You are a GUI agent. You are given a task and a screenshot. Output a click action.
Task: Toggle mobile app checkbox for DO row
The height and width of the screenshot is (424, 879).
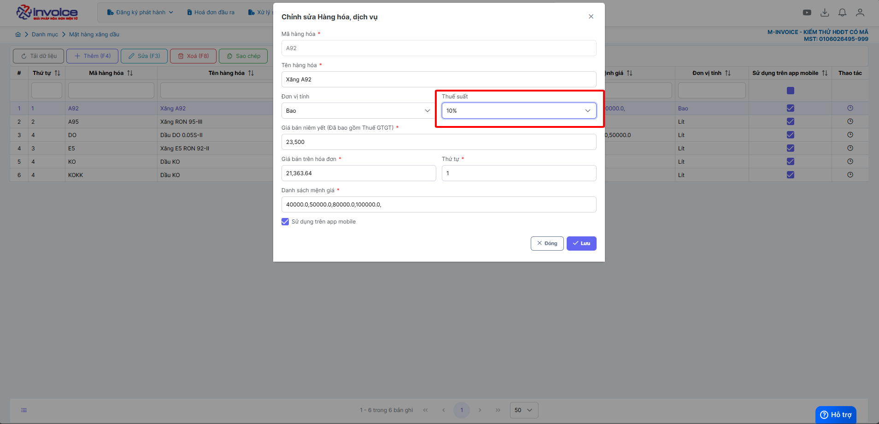(791, 135)
